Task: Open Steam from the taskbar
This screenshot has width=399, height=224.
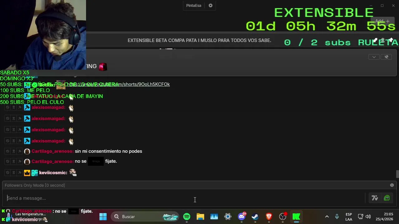Action: pos(255,217)
